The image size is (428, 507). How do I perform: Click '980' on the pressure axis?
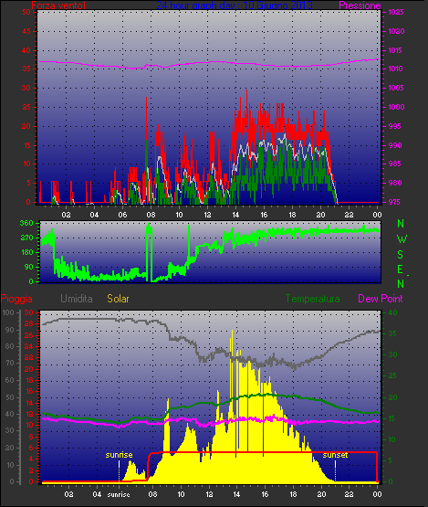[395, 183]
